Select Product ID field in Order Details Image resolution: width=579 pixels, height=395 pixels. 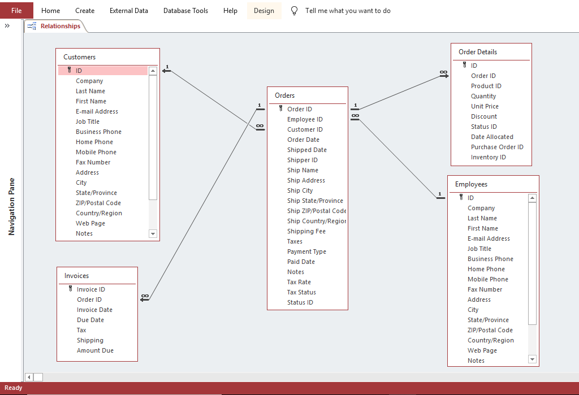click(486, 86)
